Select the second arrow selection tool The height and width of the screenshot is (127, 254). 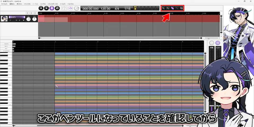168,8
